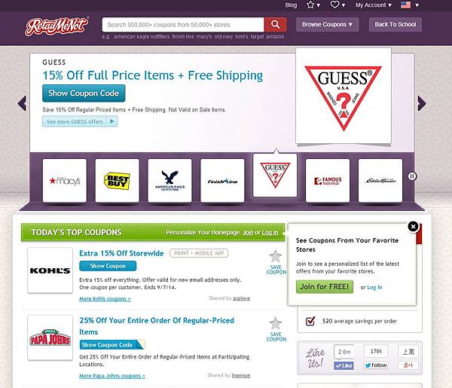Go to the previous featured offer arrow
Image resolution: width=452 pixels, height=388 pixels.
click(22, 103)
